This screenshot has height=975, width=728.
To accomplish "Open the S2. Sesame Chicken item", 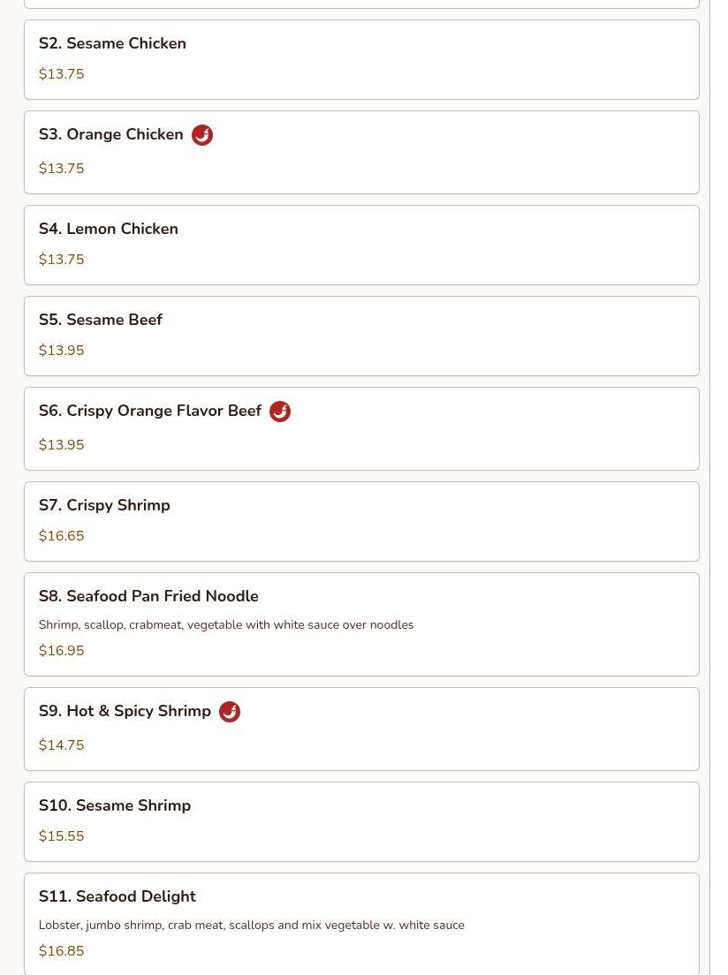I will [361, 60].
